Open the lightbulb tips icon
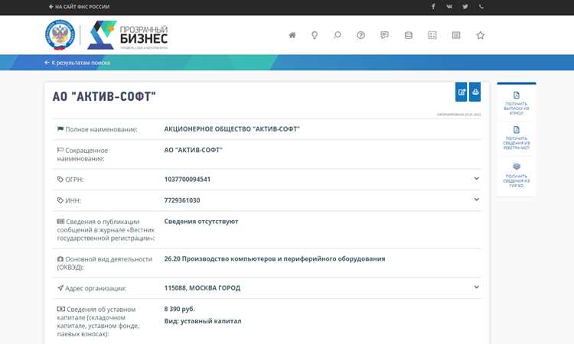The image size is (574, 344). click(x=315, y=35)
